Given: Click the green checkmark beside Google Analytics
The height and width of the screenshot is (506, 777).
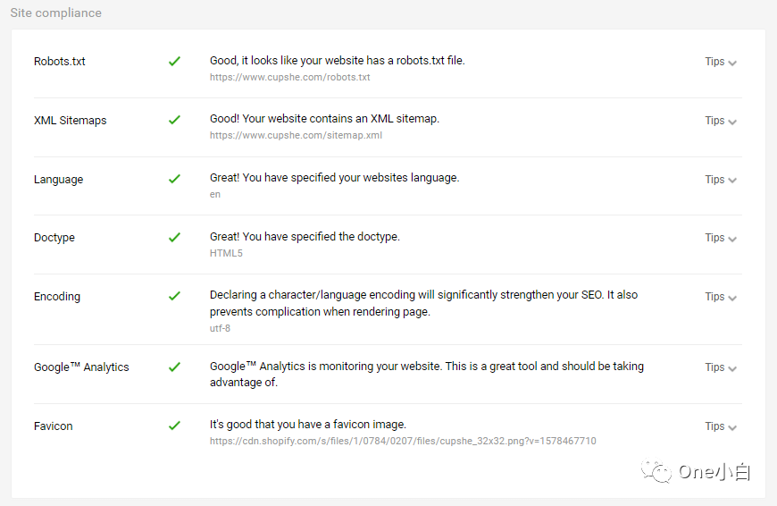Looking at the screenshot, I should point(174,367).
